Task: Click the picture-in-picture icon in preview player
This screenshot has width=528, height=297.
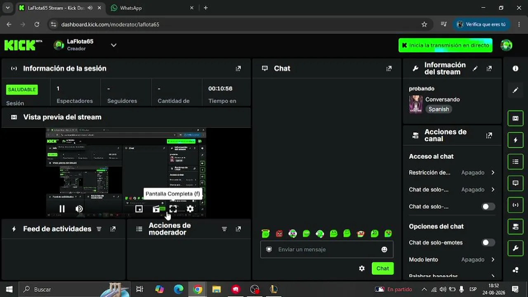Action: click(139, 209)
